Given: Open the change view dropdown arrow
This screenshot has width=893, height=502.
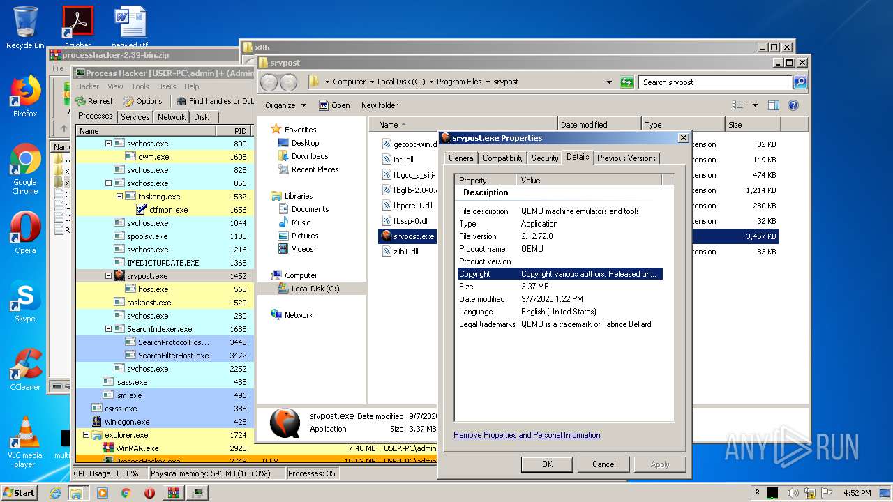Looking at the screenshot, I should click(755, 105).
